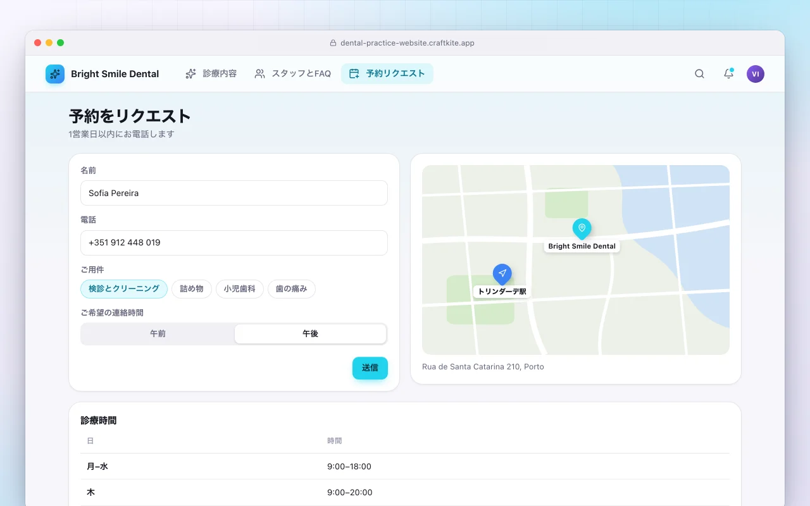Click the 時間 column header

point(335,441)
